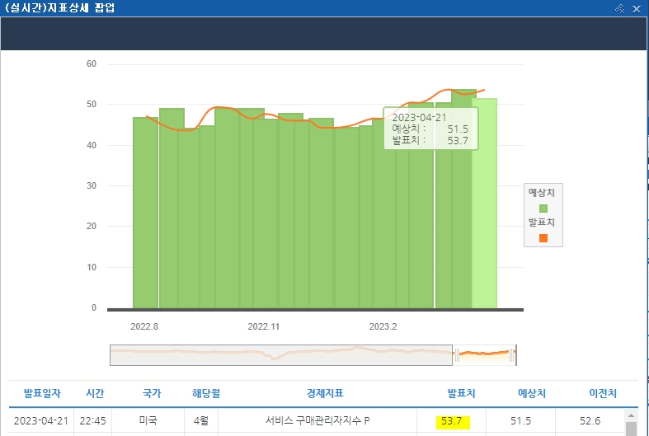This screenshot has width=649, height=436.
Task: Toggle the 발표치 orange legend swatch
Action: point(543,238)
